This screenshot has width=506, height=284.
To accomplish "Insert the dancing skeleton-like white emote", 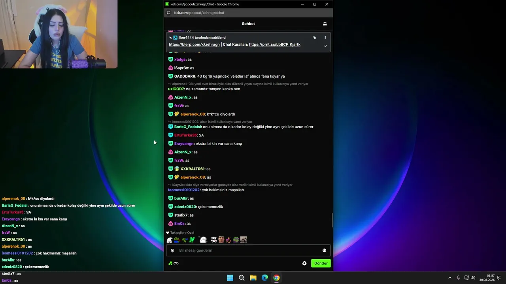I will [214, 240].
